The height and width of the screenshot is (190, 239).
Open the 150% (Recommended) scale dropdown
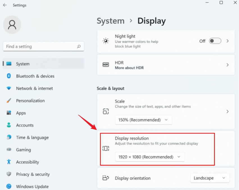click(x=144, y=120)
